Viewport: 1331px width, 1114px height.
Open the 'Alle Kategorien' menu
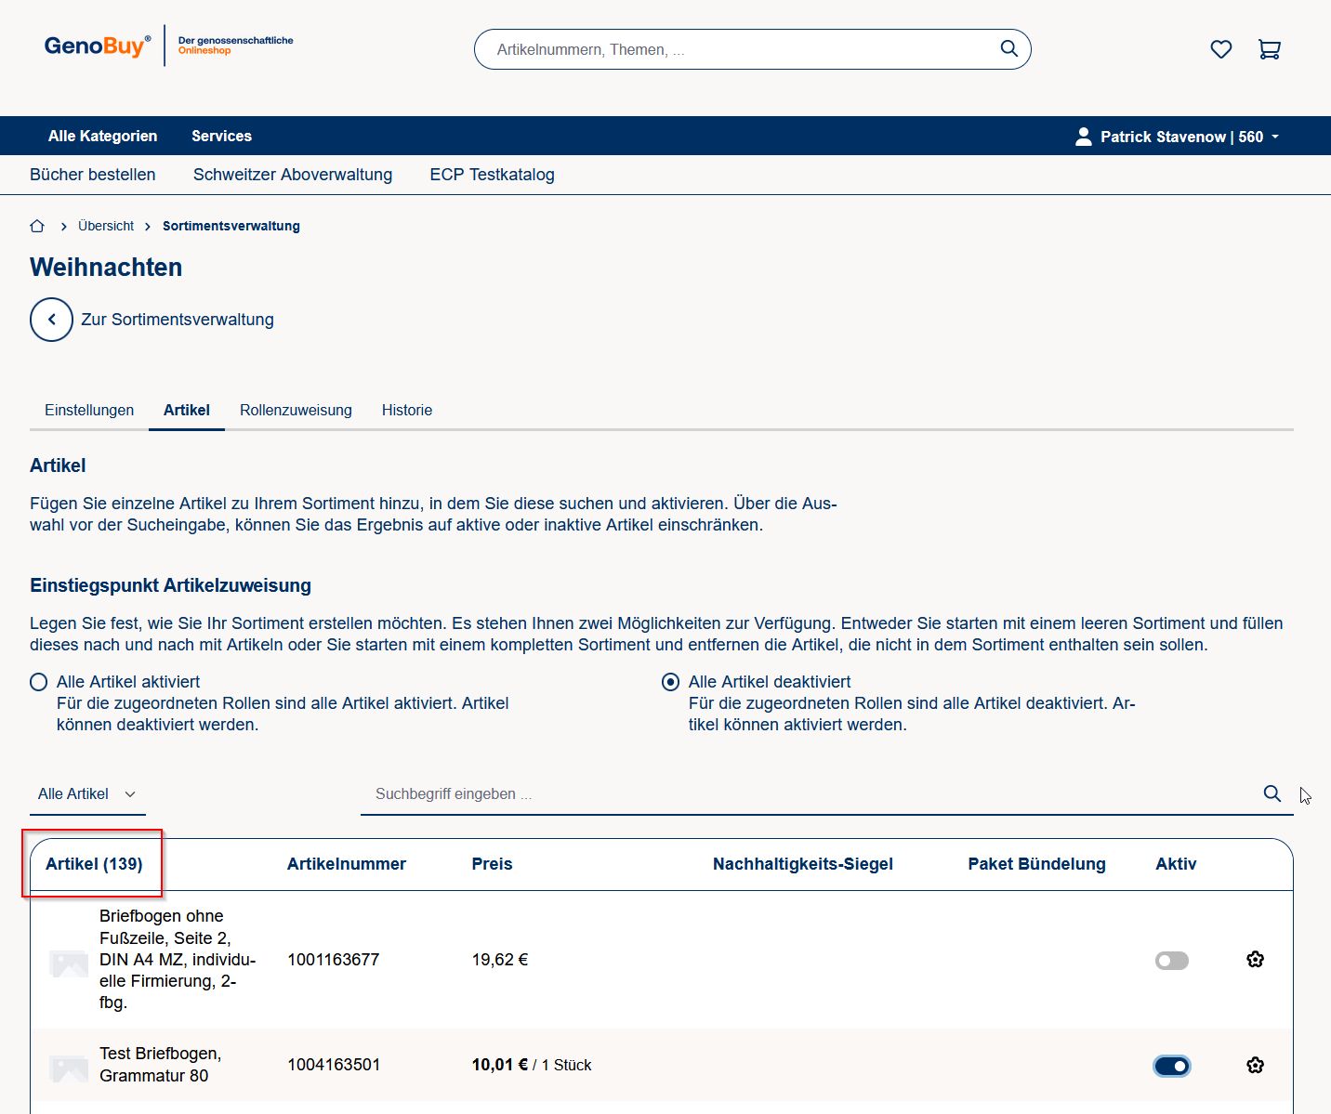coord(102,136)
